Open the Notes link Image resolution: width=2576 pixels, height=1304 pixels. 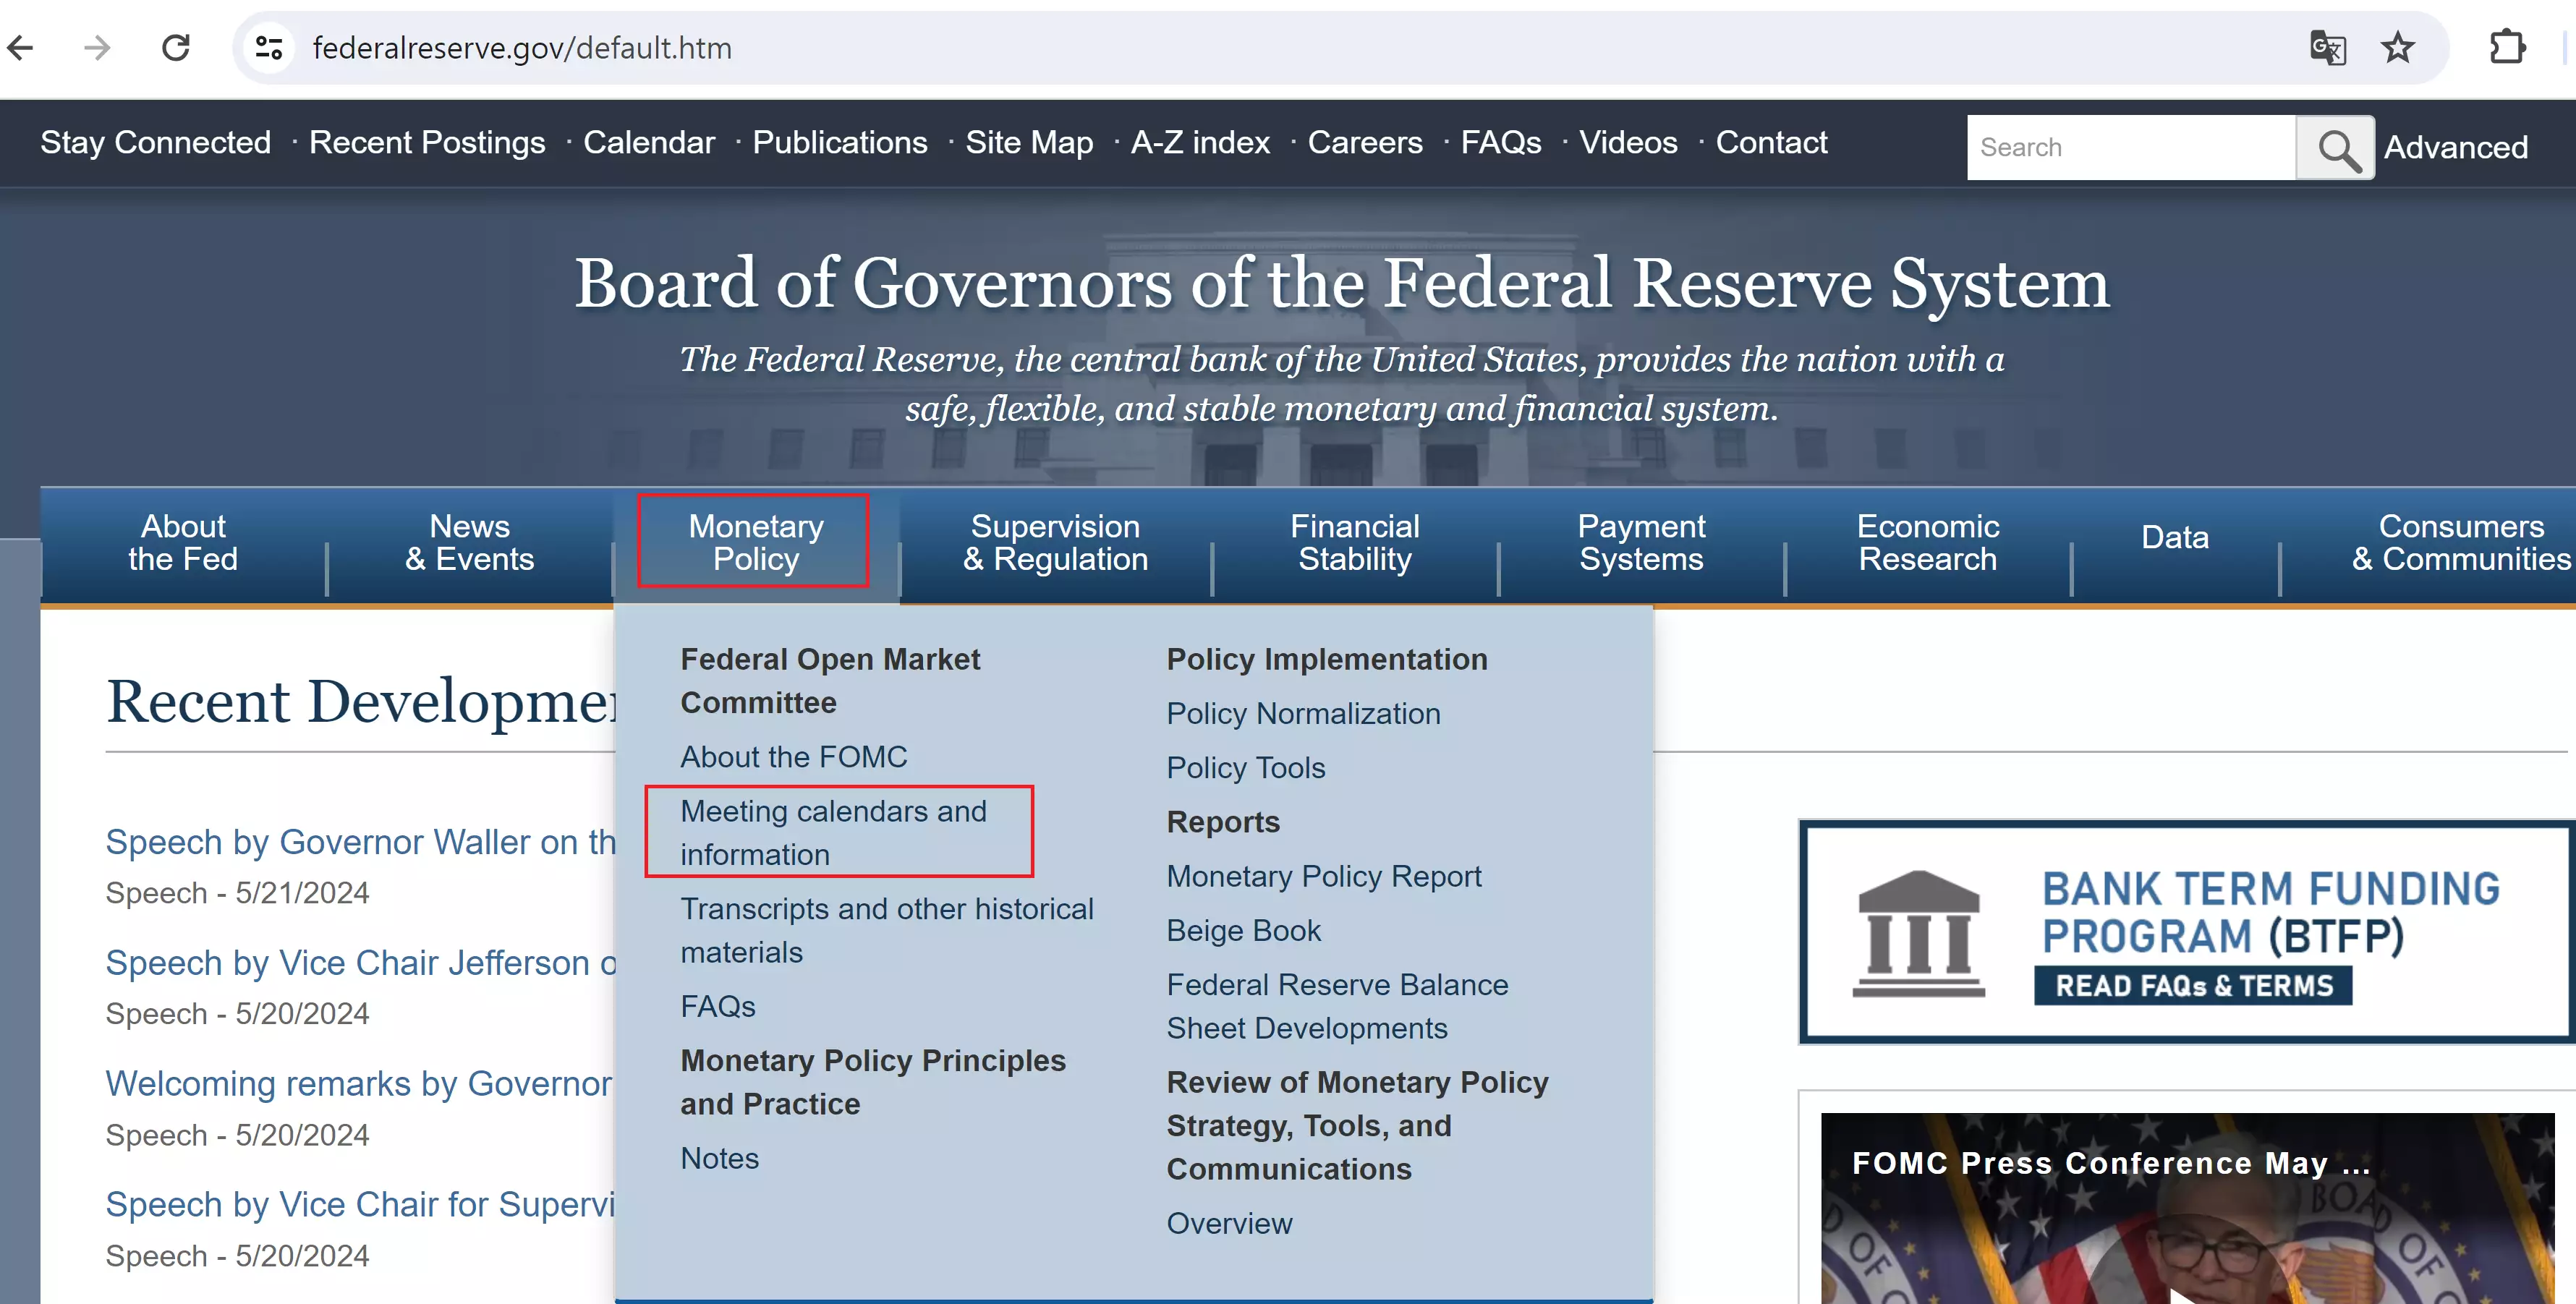click(720, 1158)
